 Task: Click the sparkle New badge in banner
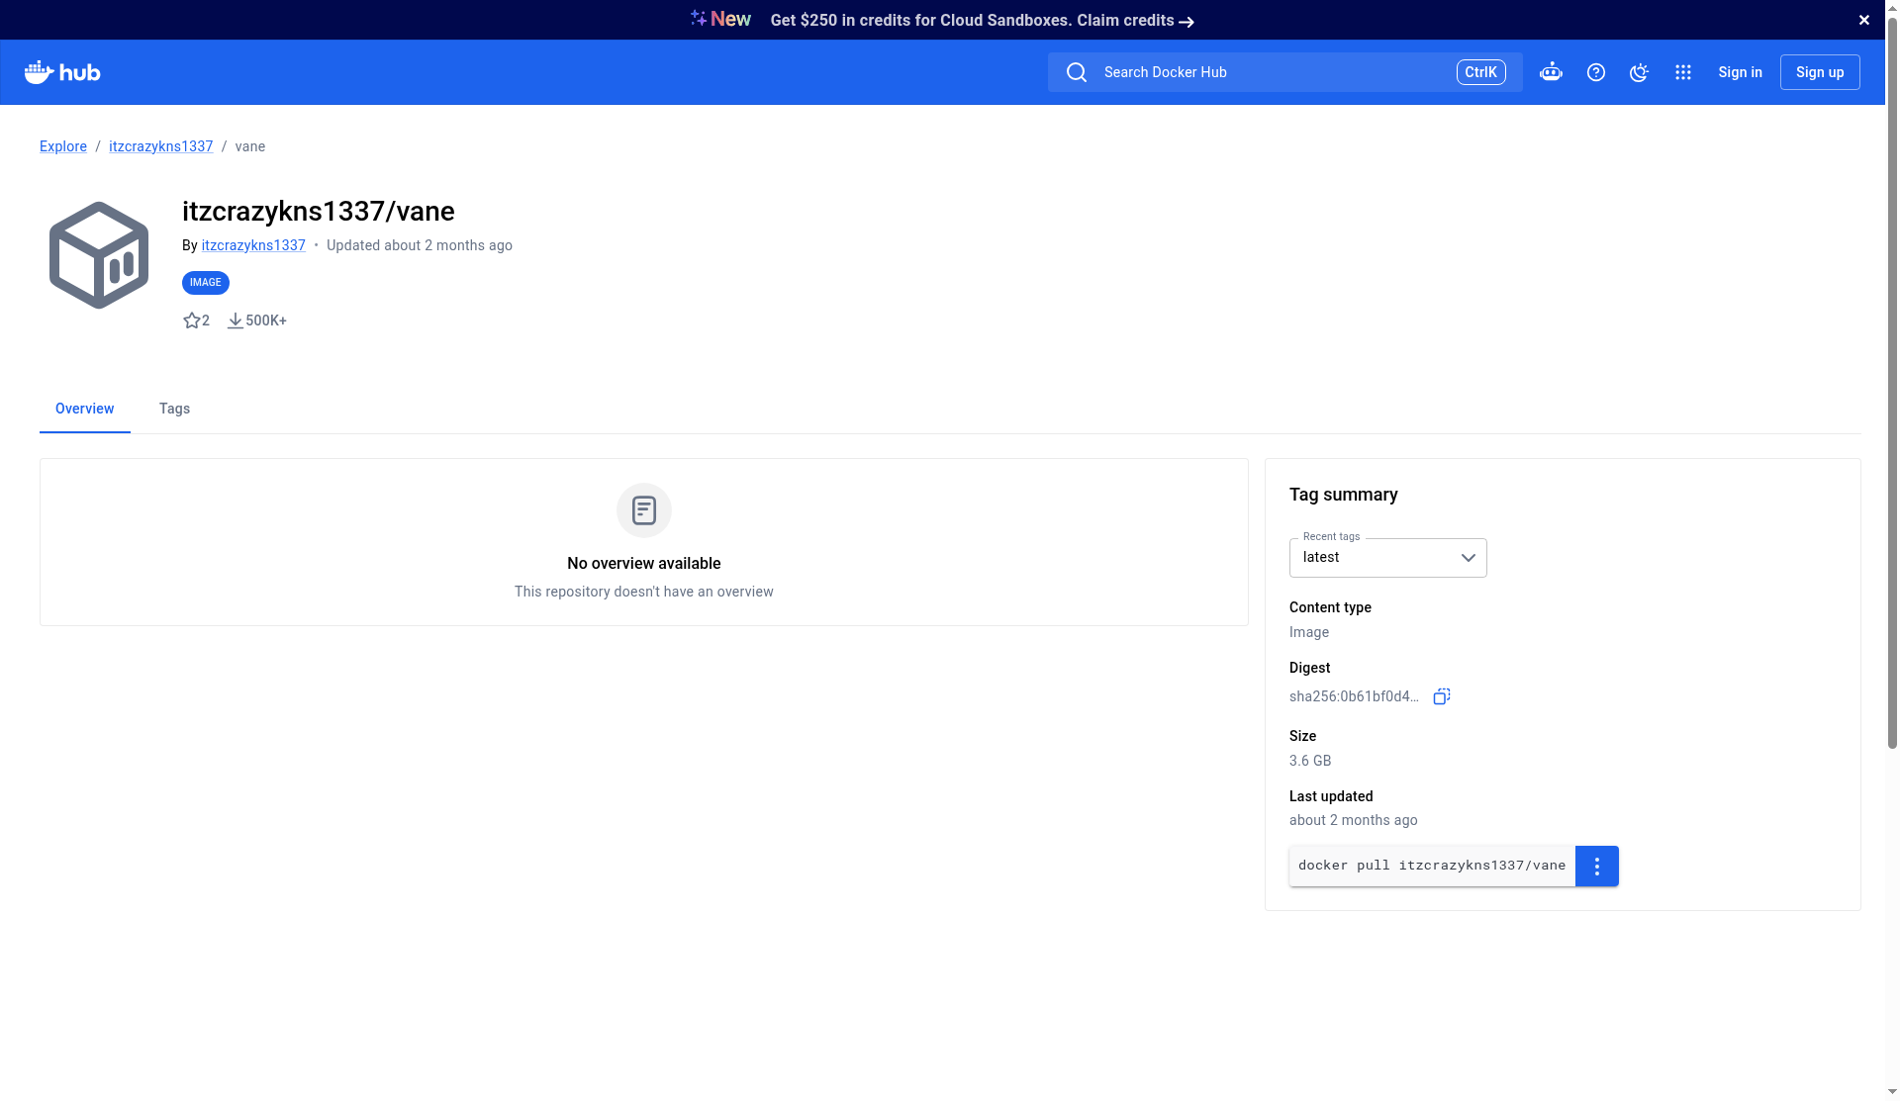(720, 19)
